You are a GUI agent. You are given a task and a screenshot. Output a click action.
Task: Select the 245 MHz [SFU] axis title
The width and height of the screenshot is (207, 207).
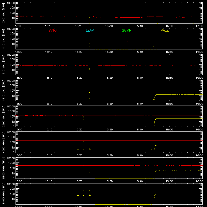[x=4, y=13]
